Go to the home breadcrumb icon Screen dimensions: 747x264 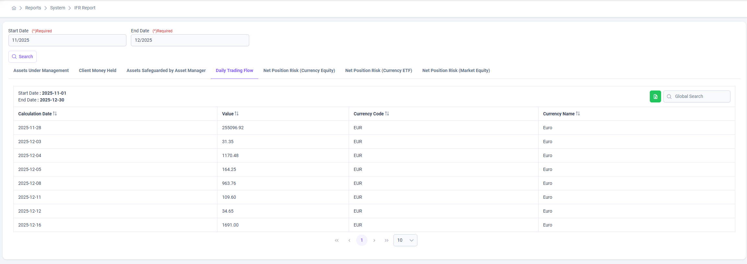(x=14, y=8)
